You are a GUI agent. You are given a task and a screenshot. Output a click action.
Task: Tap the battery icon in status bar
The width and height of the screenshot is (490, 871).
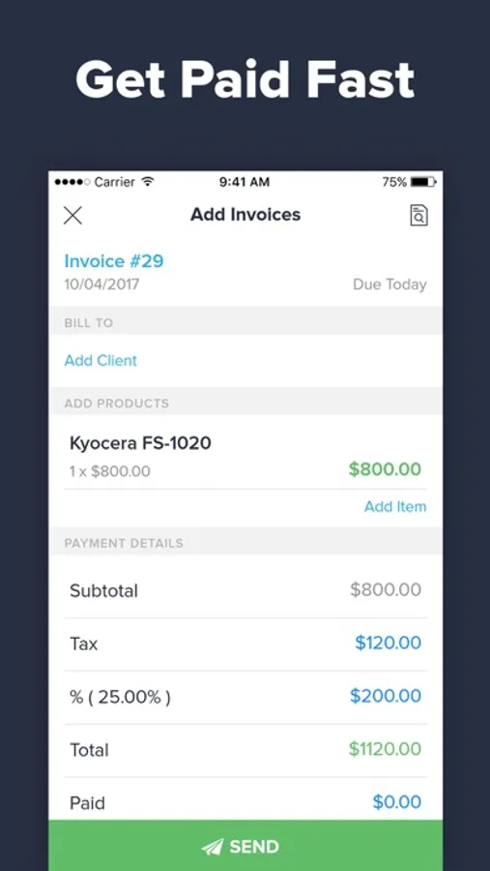point(423,182)
